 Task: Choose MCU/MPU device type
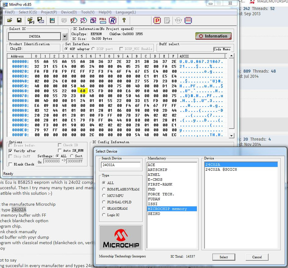point(104,196)
